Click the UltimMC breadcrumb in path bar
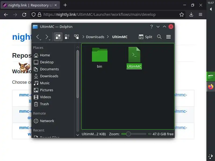 click(120, 37)
